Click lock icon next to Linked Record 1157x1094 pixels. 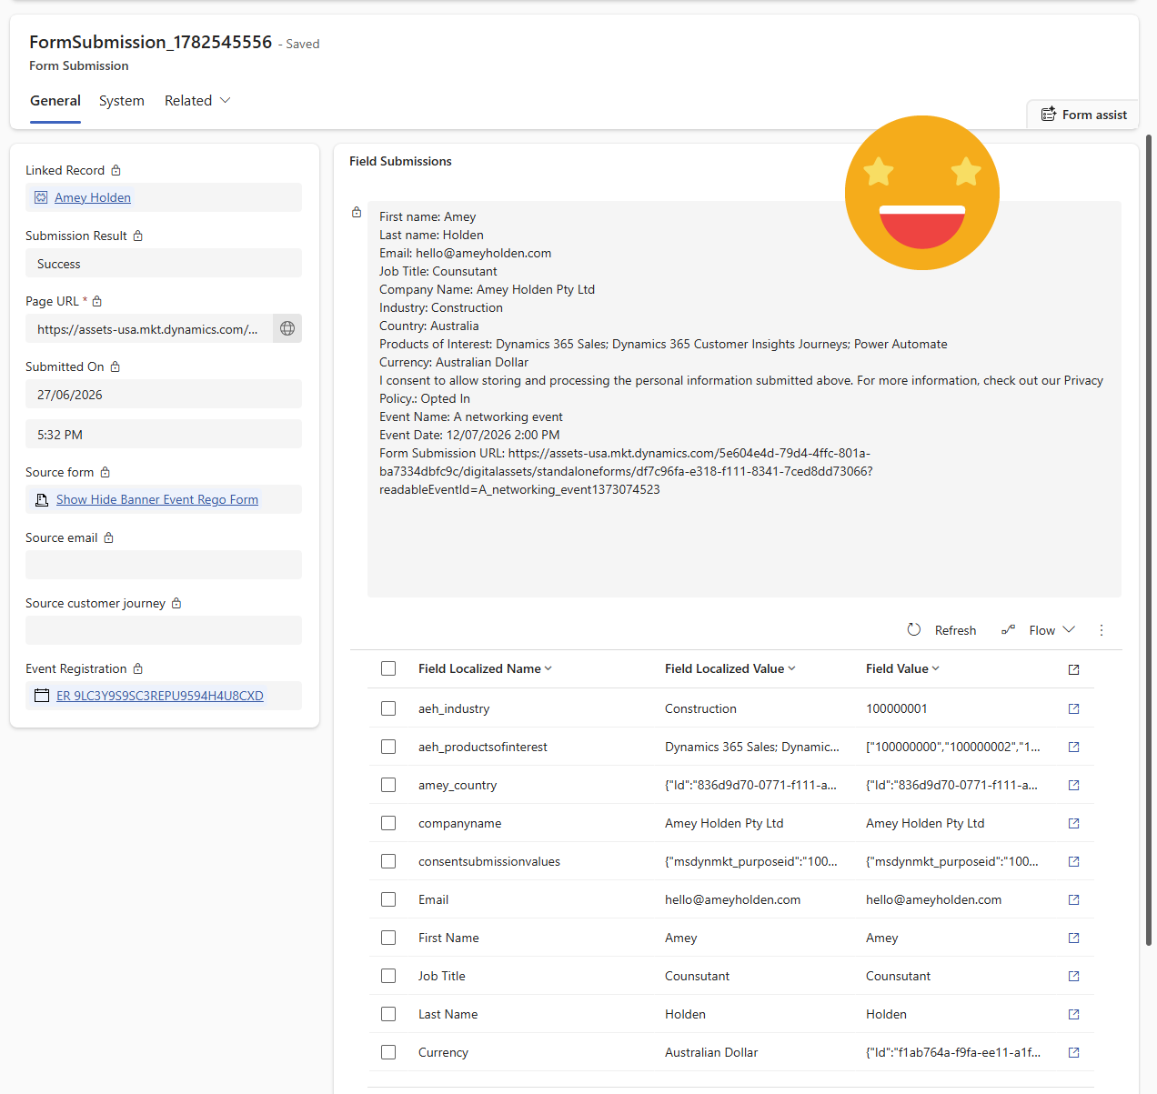tap(116, 170)
